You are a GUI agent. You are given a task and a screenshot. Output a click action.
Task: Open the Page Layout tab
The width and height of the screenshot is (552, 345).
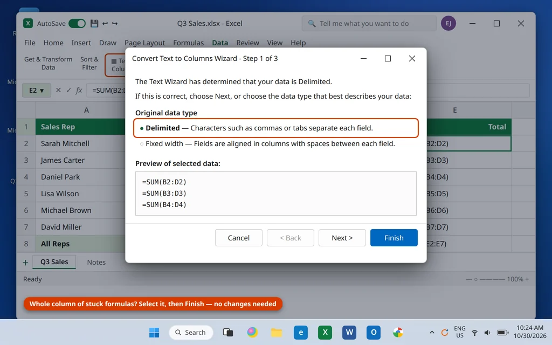click(144, 43)
